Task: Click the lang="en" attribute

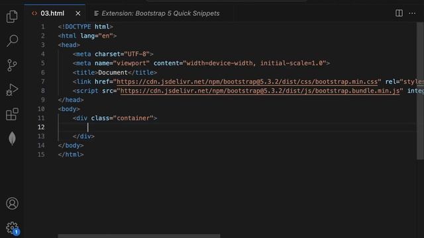Action: 97,36
